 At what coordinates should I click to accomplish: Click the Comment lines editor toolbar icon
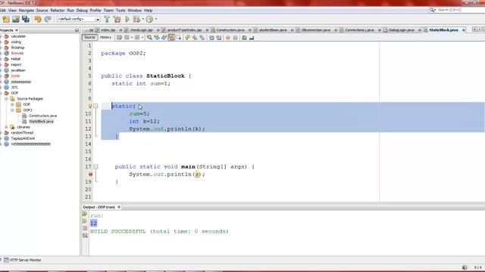tap(244, 38)
